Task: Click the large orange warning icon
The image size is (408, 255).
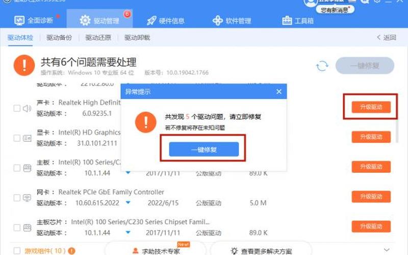Action: point(24,65)
